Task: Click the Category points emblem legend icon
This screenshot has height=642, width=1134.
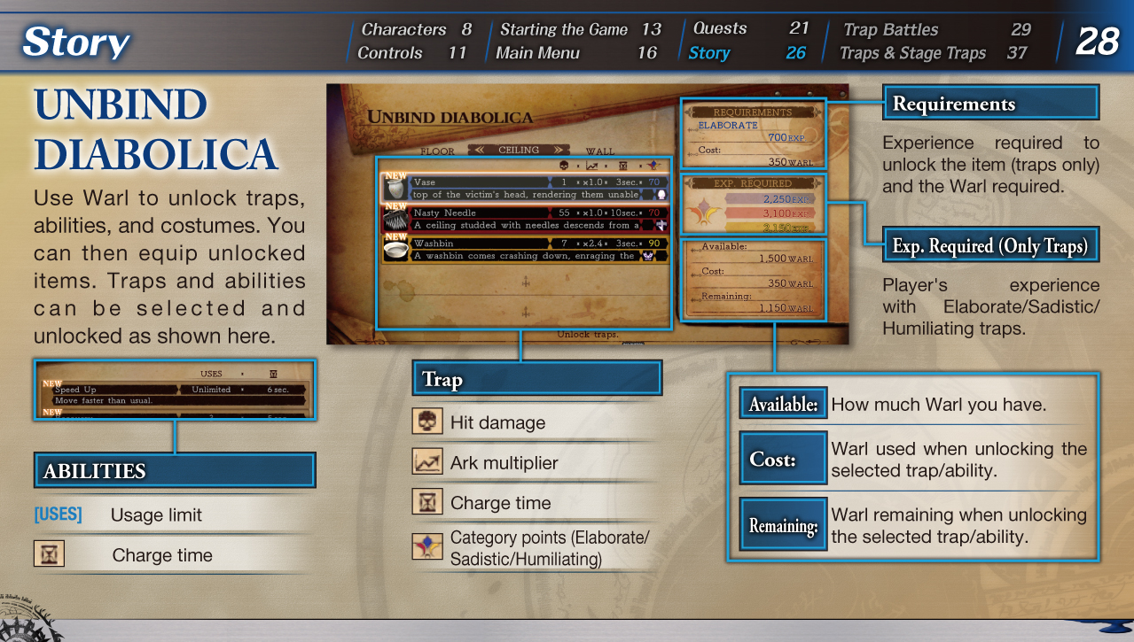Action: [x=427, y=546]
